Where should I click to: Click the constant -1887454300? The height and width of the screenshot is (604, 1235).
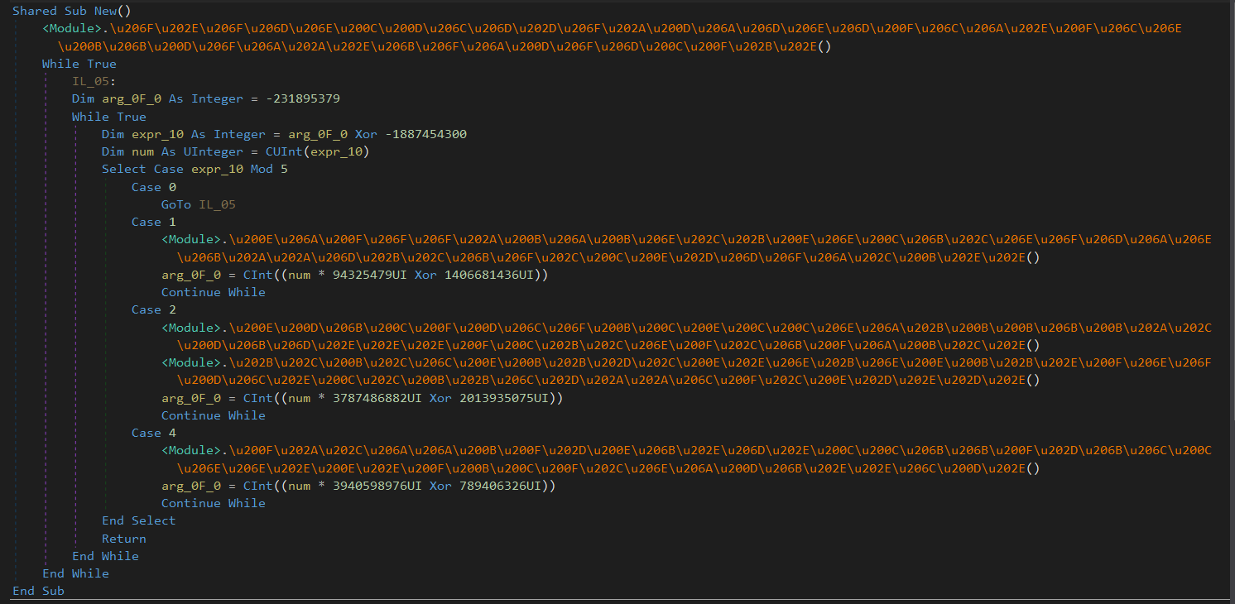[426, 134]
